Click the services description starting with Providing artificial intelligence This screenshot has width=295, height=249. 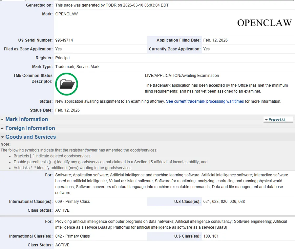tap(171, 224)
